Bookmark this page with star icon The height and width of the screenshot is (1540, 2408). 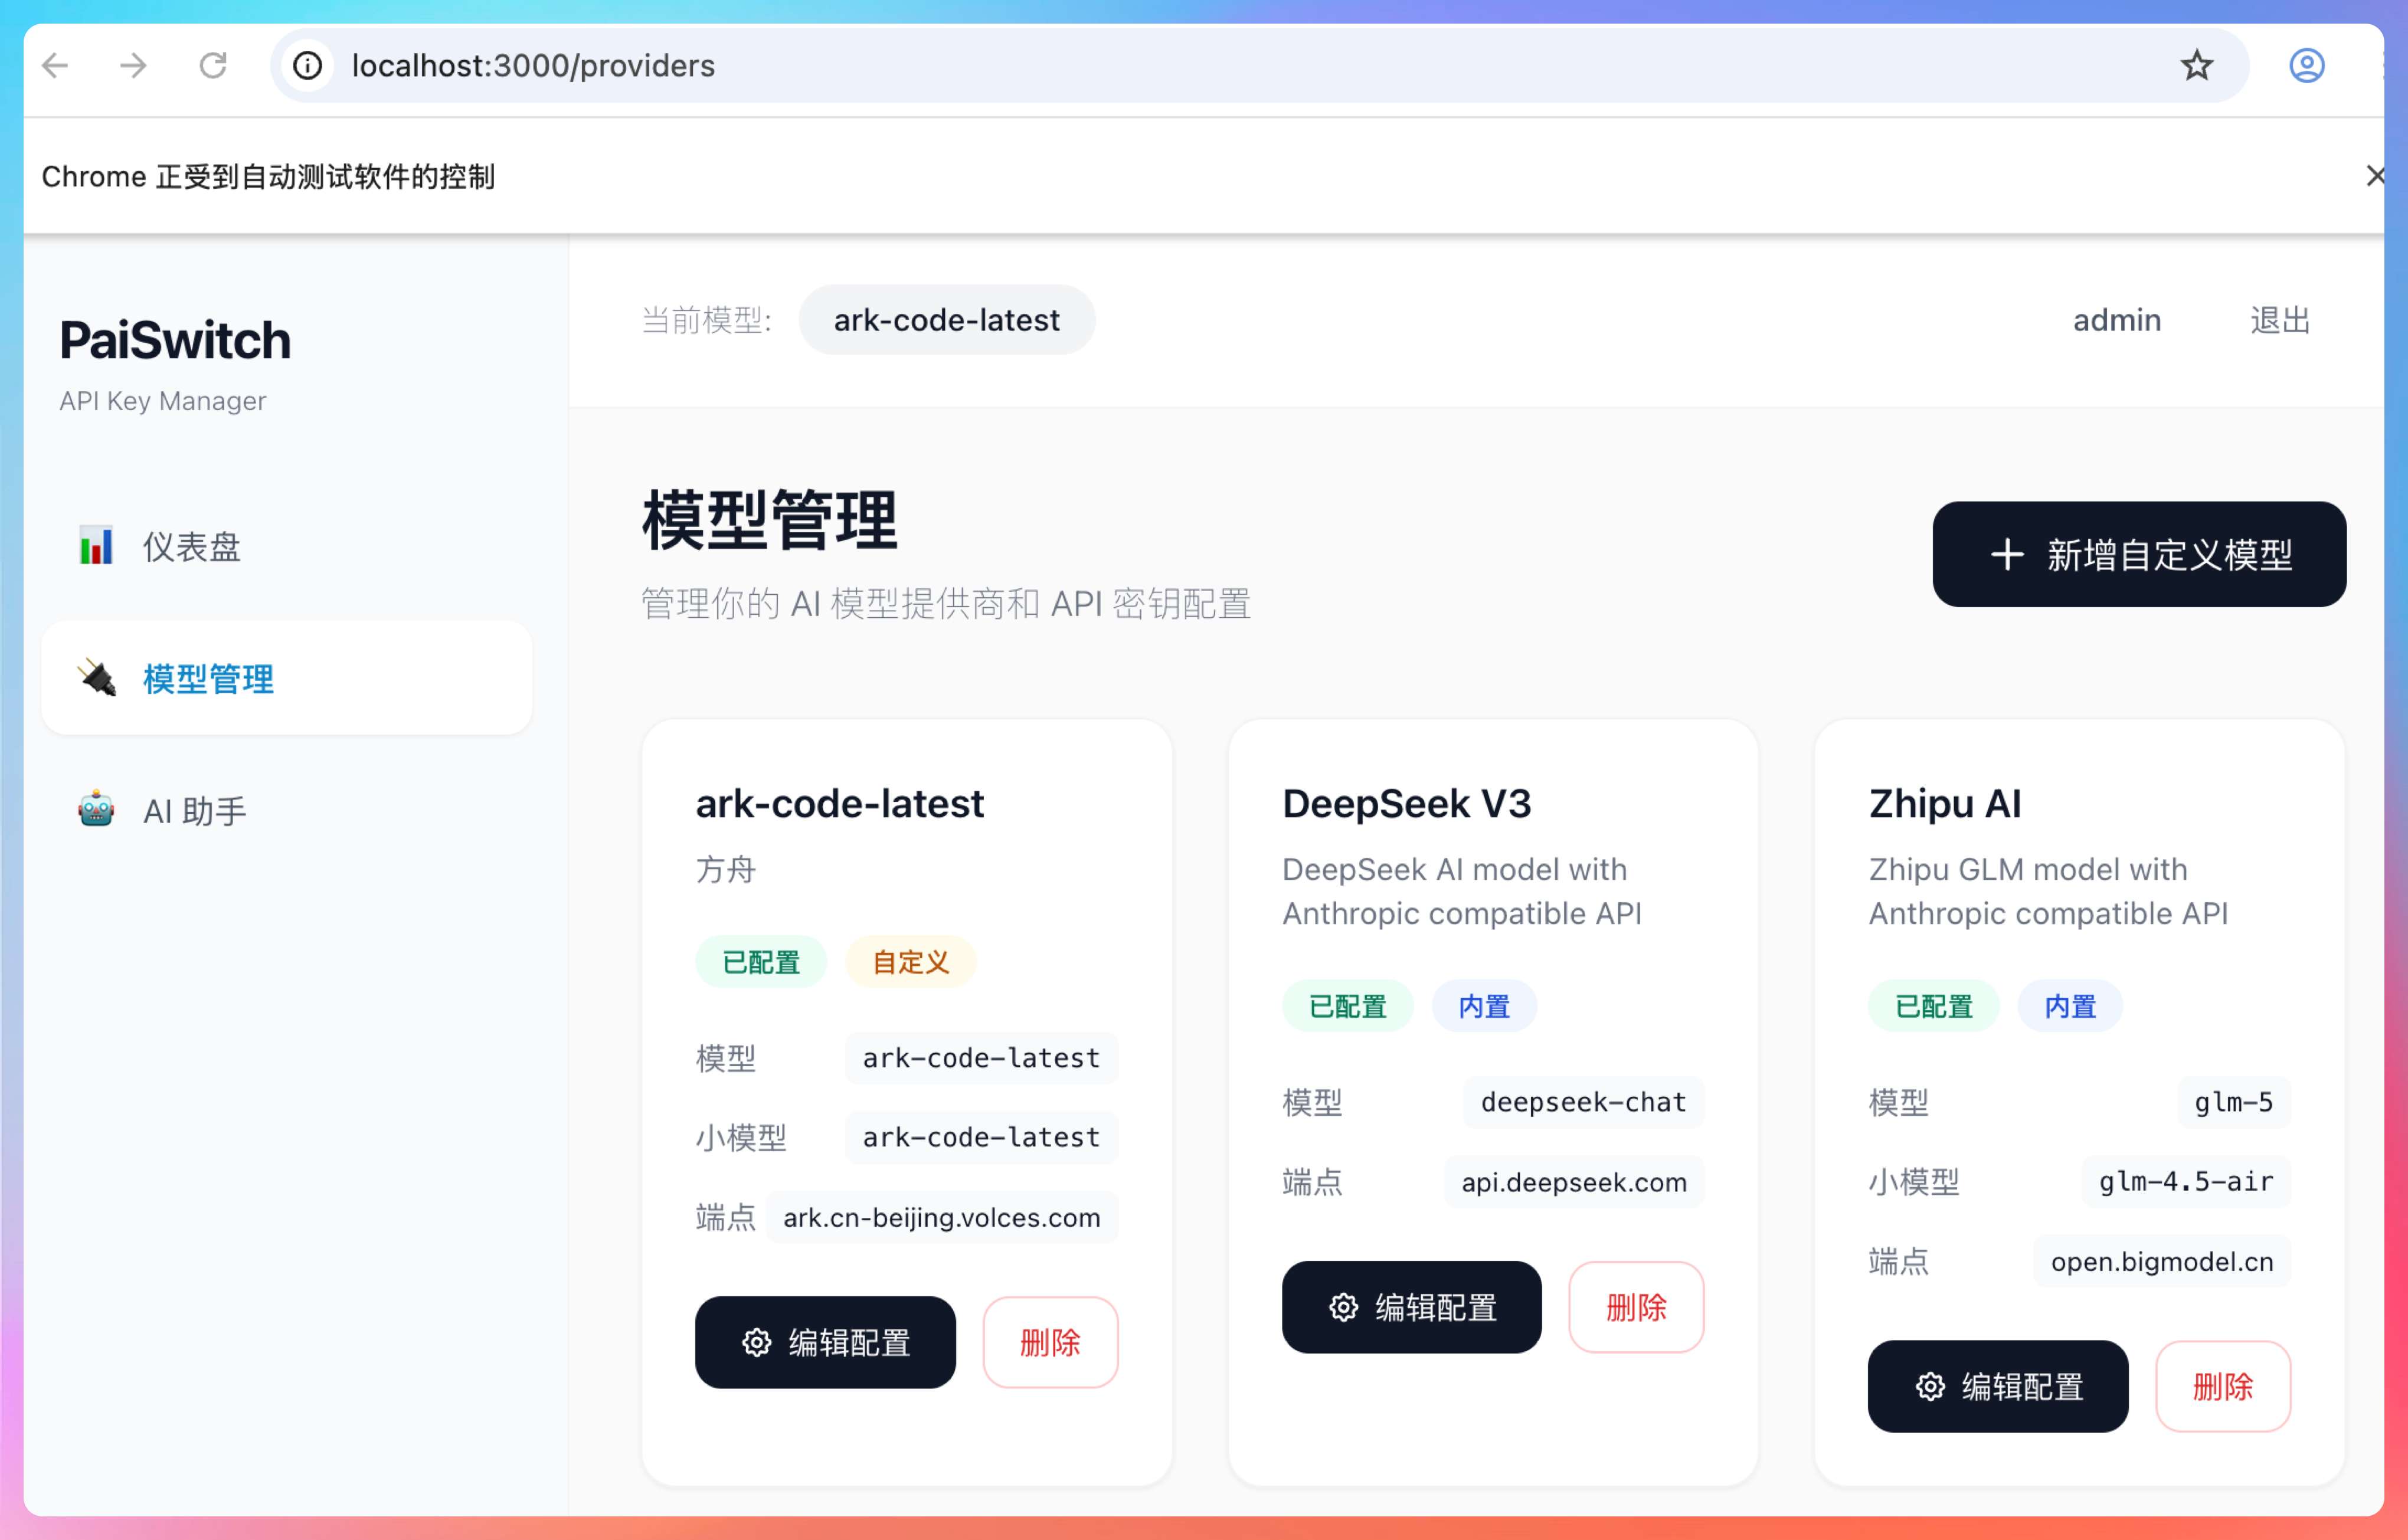pyautogui.click(x=2196, y=66)
